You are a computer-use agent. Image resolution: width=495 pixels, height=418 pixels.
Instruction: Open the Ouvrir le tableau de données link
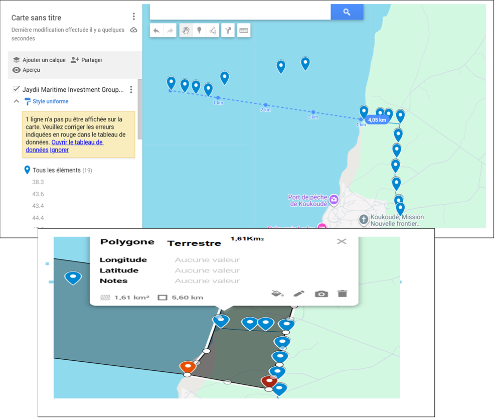65,146
